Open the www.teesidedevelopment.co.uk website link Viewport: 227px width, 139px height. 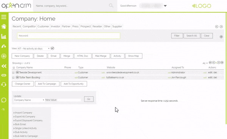pyautogui.click(x=123, y=72)
